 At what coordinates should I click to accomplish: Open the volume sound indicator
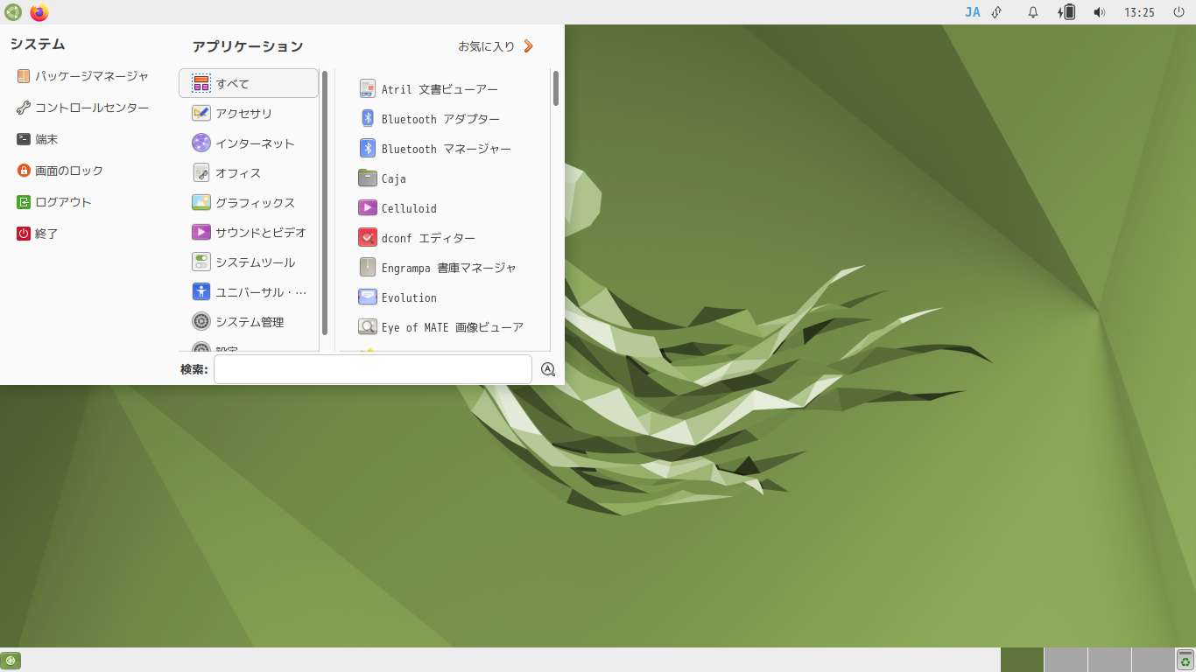[x=1100, y=12]
